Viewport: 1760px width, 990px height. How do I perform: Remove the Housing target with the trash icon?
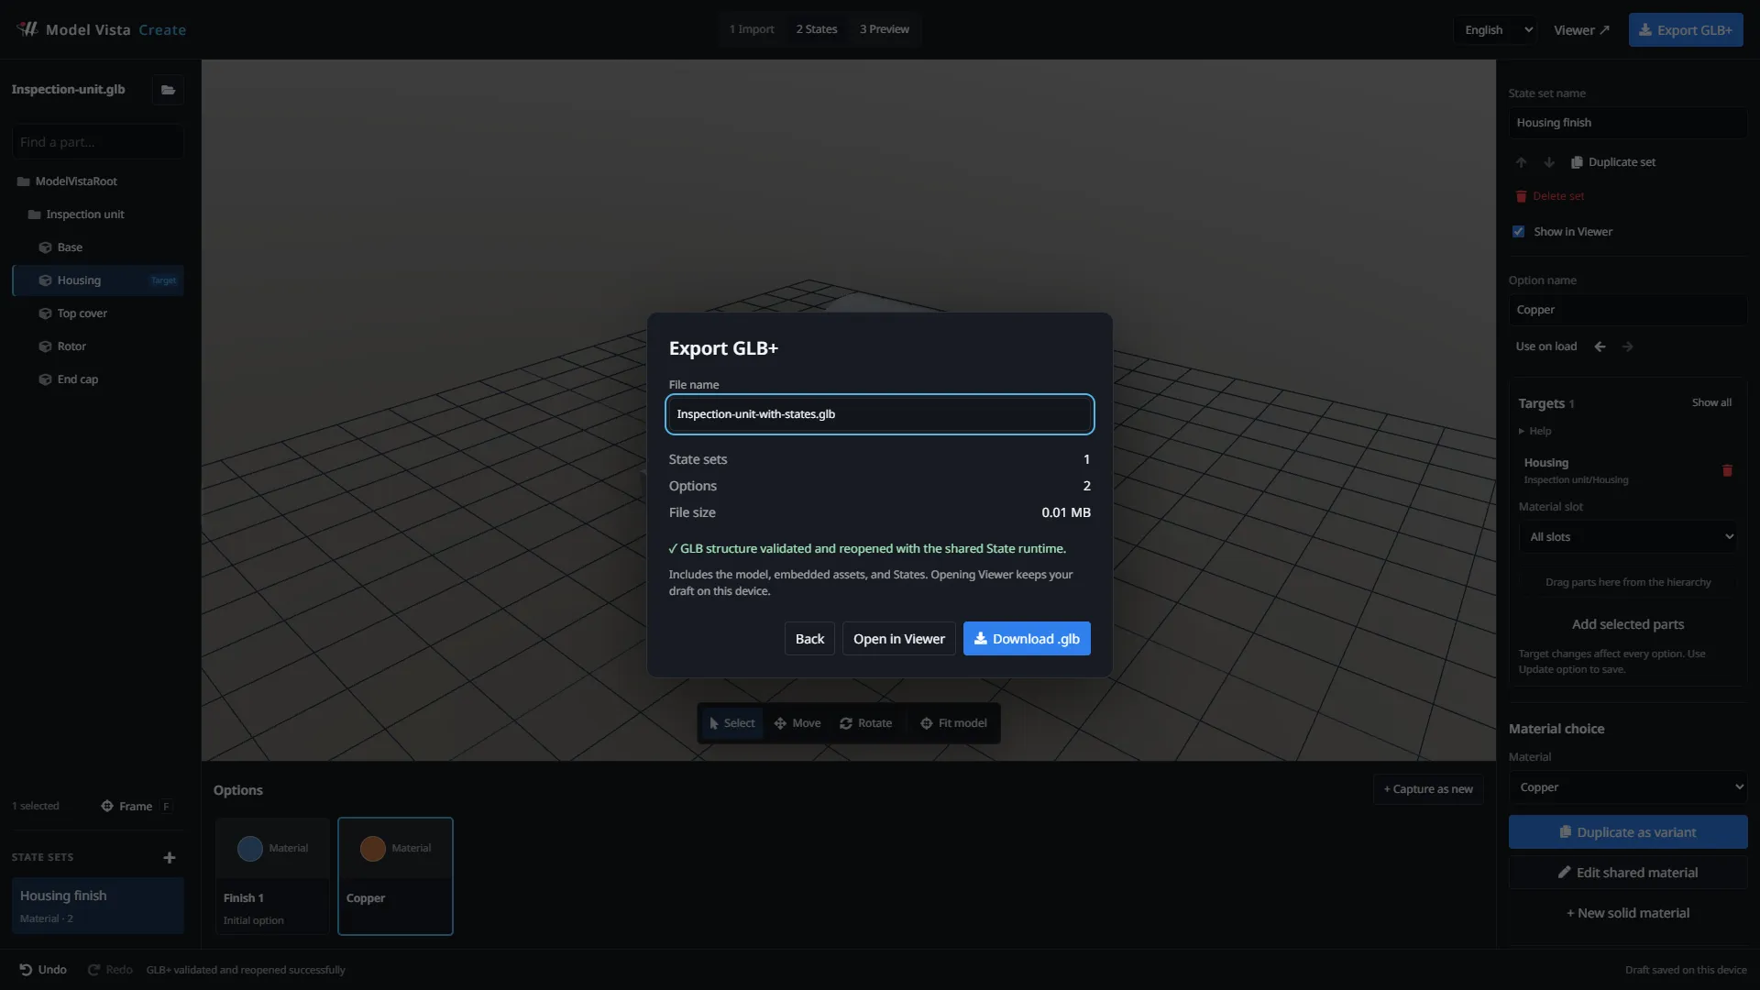[x=1727, y=470]
